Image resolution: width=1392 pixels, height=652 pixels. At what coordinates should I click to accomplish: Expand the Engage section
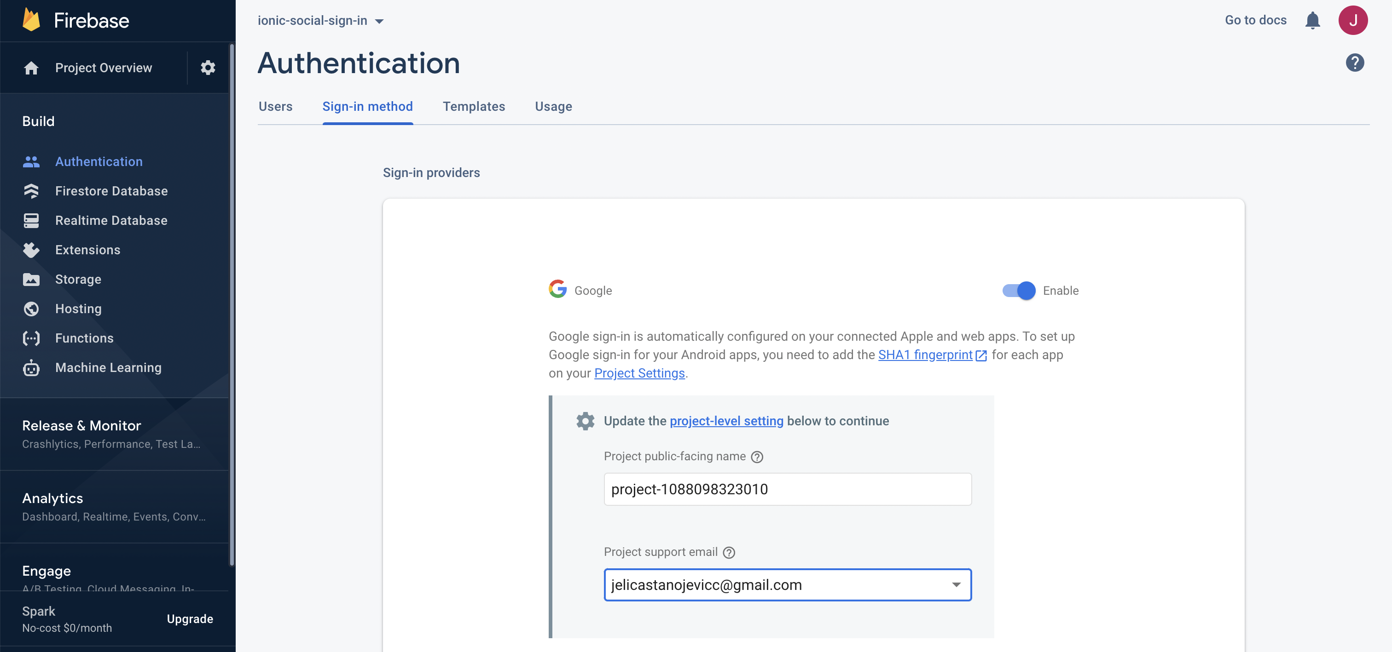coord(114,568)
